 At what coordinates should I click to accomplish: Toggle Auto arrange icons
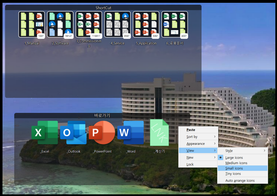point(243,180)
